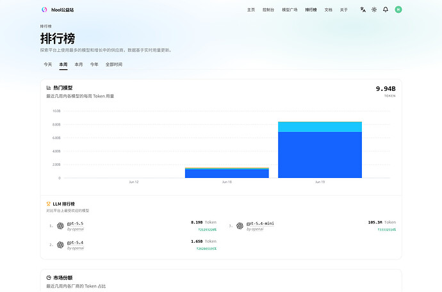Switch to the 今天 tab
Viewport: 442px width, 292px height.
pyautogui.click(x=48, y=65)
